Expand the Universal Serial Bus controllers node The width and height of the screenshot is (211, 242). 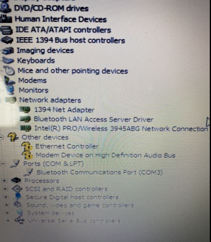pos(8,220)
